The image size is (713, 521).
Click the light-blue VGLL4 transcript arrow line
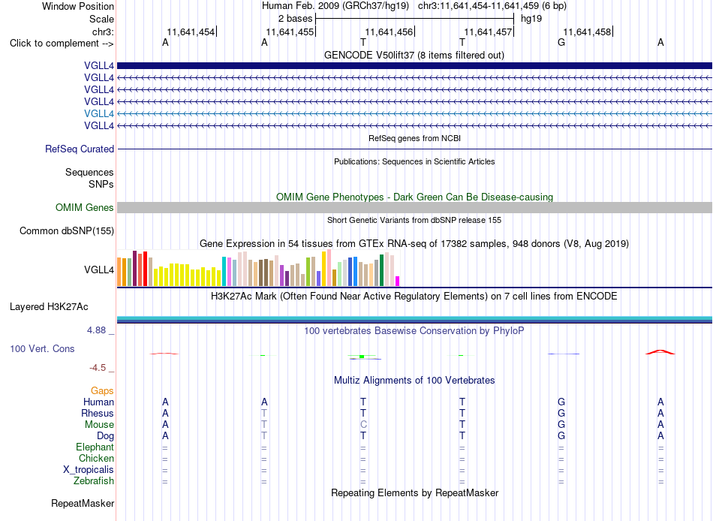tap(414, 114)
